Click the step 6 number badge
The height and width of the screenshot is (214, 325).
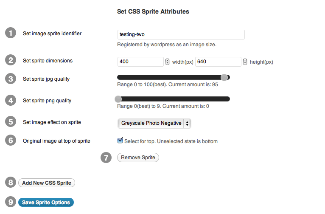11,141
